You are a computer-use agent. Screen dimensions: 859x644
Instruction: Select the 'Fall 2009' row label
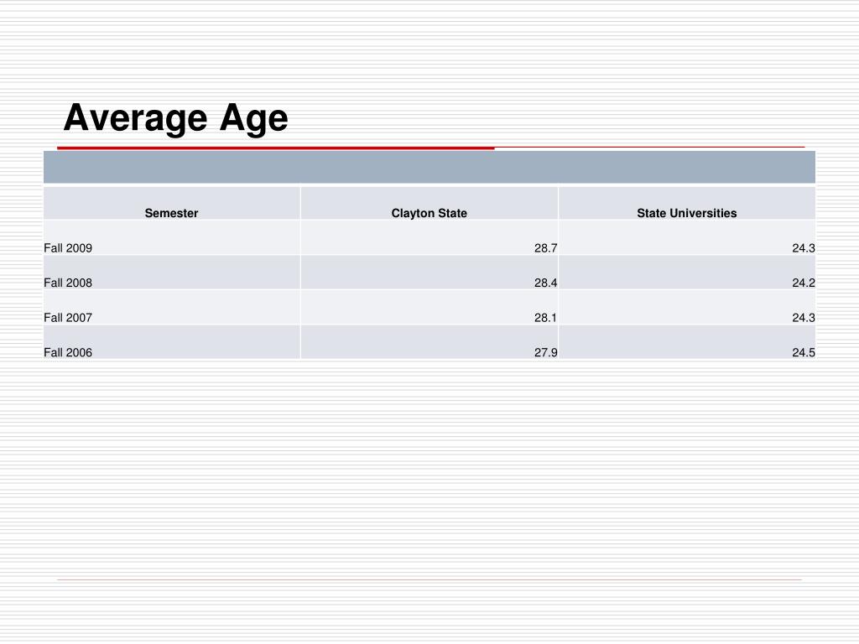68,248
